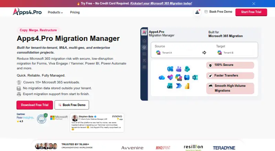
Task: Click the Apps4.Pro Migration Manager heading
Action: pyautogui.click(x=68, y=38)
